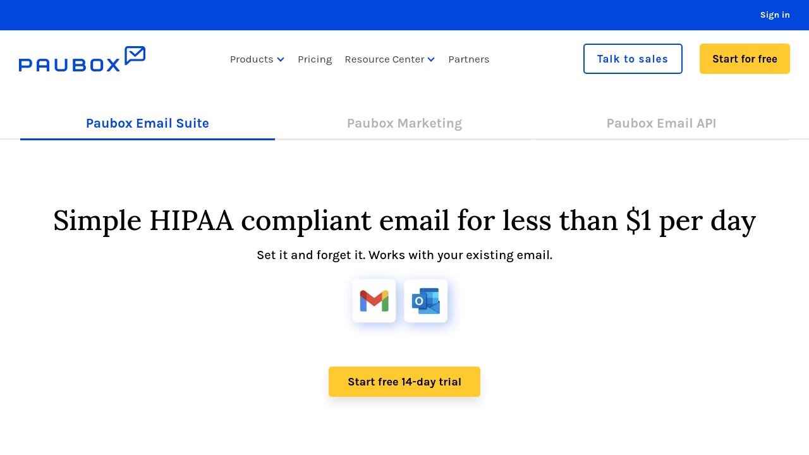Click the Outlook icon

[425, 301]
